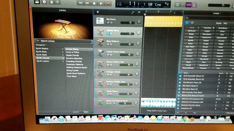234x131 pixels.
Task: Open the 4/4 time signature menu
Action: (x=167, y=4)
